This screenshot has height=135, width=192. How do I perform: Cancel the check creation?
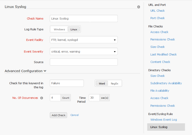pos(74,115)
